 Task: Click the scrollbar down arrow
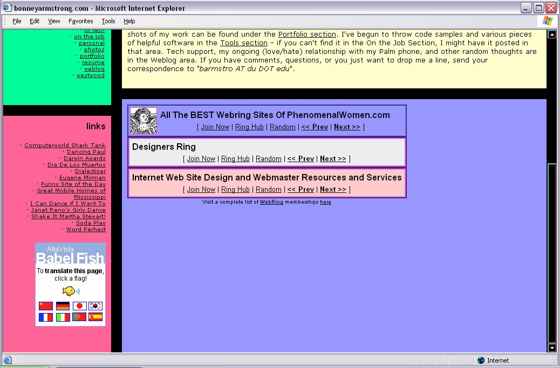click(x=552, y=348)
